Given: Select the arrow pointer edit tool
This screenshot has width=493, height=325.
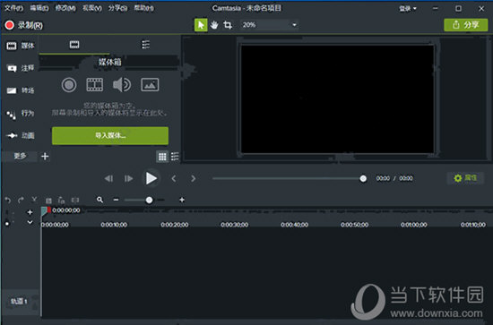Looking at the screenshot, I should [201, 25].
